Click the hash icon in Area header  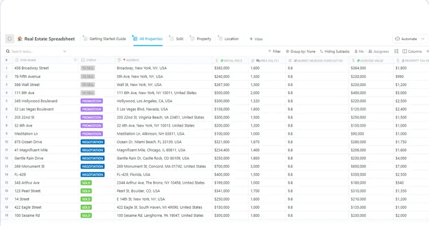click(252, 60)
